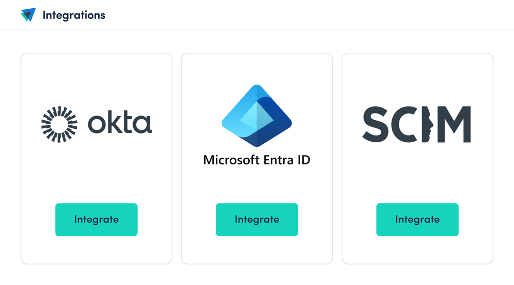Viewport: 514px width, 285px height.
Task: Click the Microsoft Entra ID diamond logo
Action: (x=256, y=116)
